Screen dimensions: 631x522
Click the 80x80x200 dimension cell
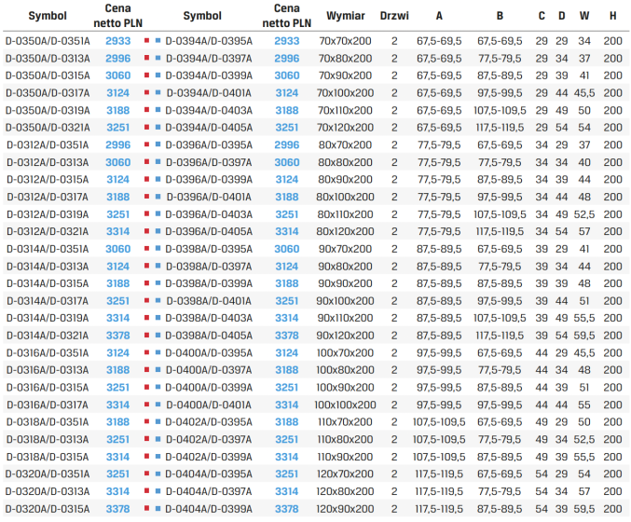[345, 162]
